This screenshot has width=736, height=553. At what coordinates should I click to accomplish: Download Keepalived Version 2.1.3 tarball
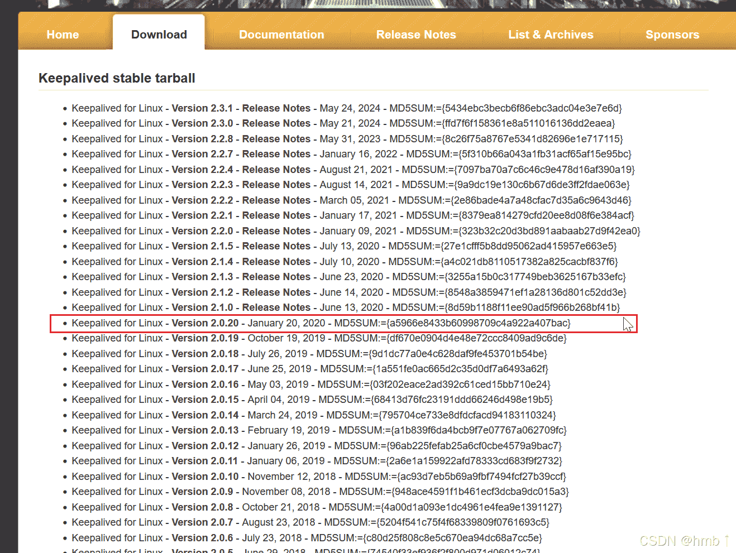coord(202,277)
